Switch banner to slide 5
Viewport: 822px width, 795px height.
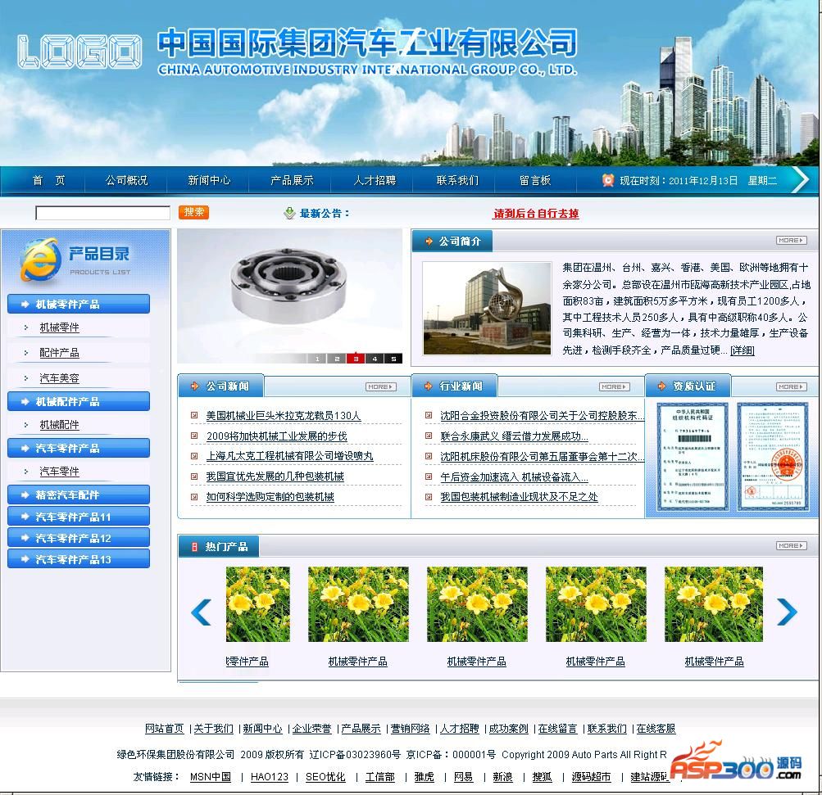pyautogui.click(x=393, y=359)
